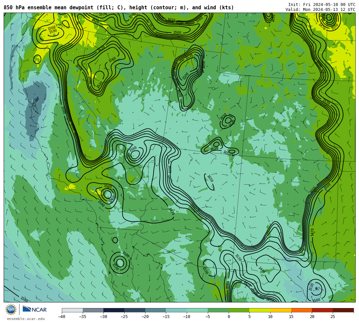The image size is (359, 323).
Task: Click the 10 to 15 colorbar swatch
Action: [x=281, y=310]
